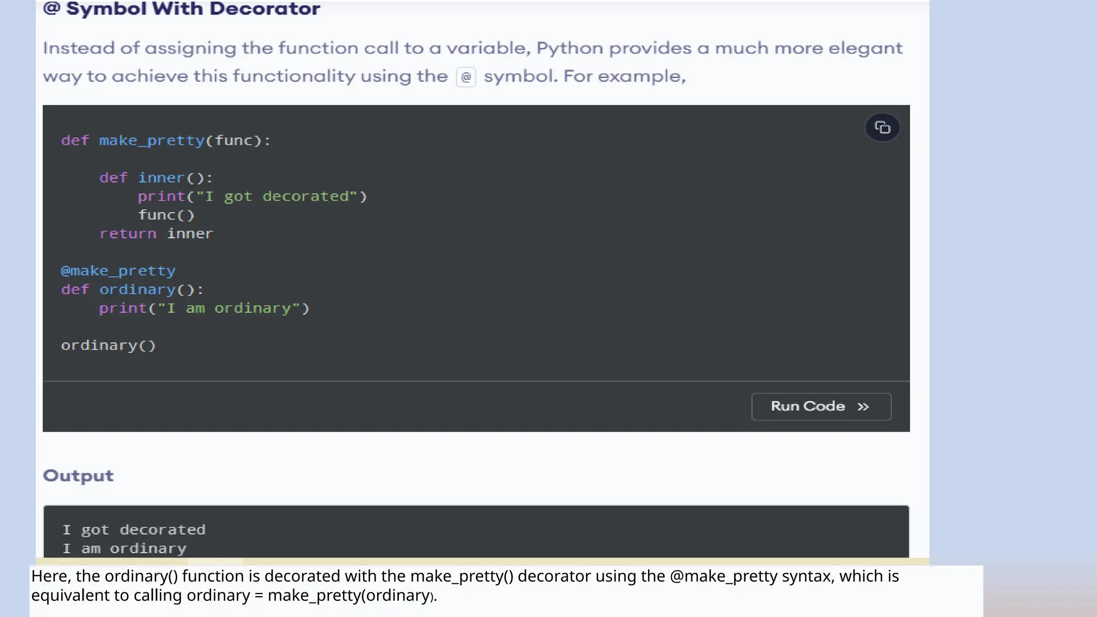Image resolution: width=1097 pixels, height=617 pixels.
Task: Click the '@make_pretty' decorator line
Action: [118, 271]
